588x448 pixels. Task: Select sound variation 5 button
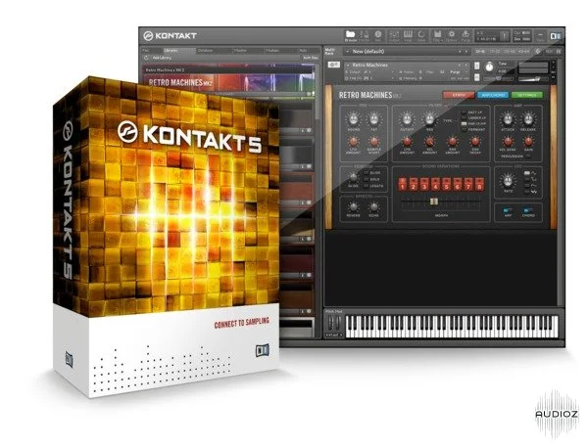pos(446,185)
